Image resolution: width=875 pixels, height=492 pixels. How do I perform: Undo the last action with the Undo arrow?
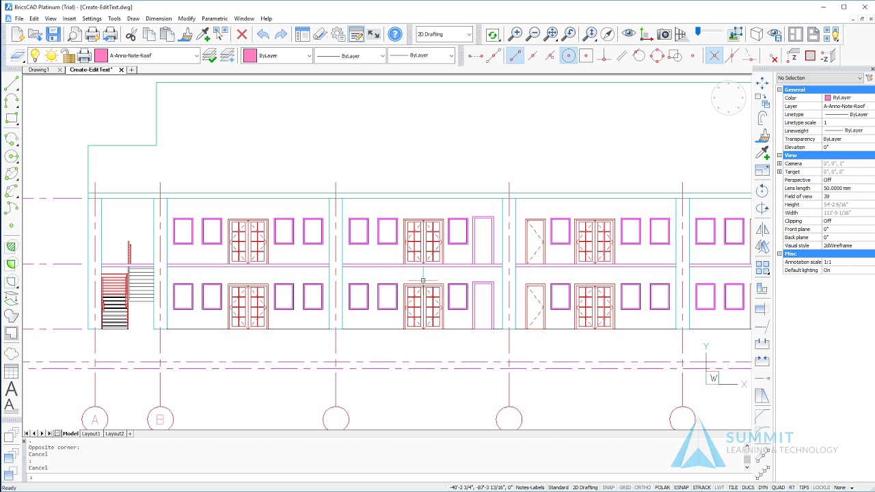tap(263, 34)
